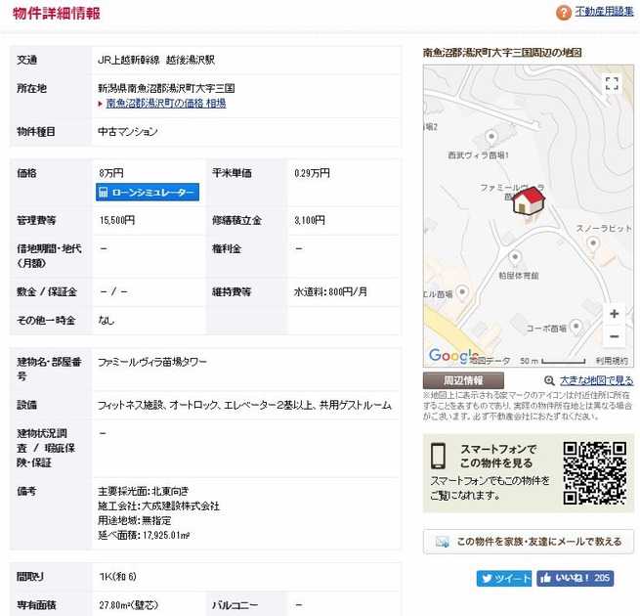Select スノーラビット map pin
The width and height of the screenshot is (640, 616).
coord(593,244)
